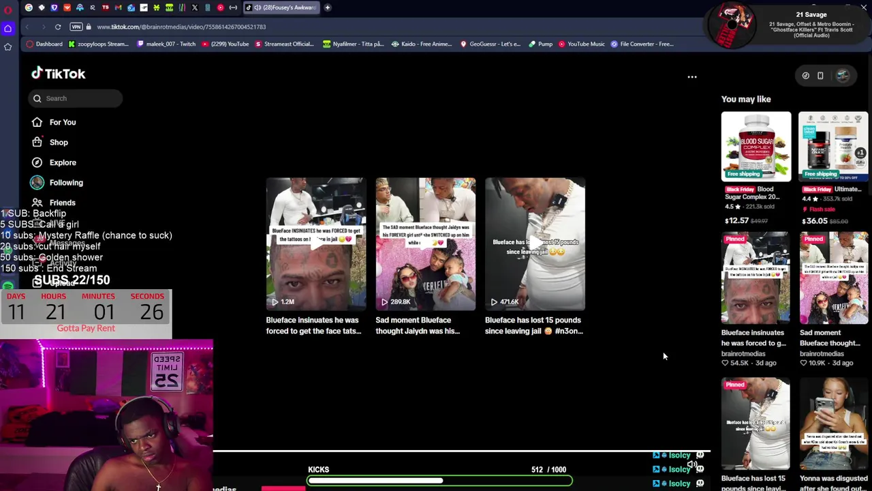This screenshot has width=872, height=491.
Task: Go back with browser back arrow
Action: click(27, 27)
